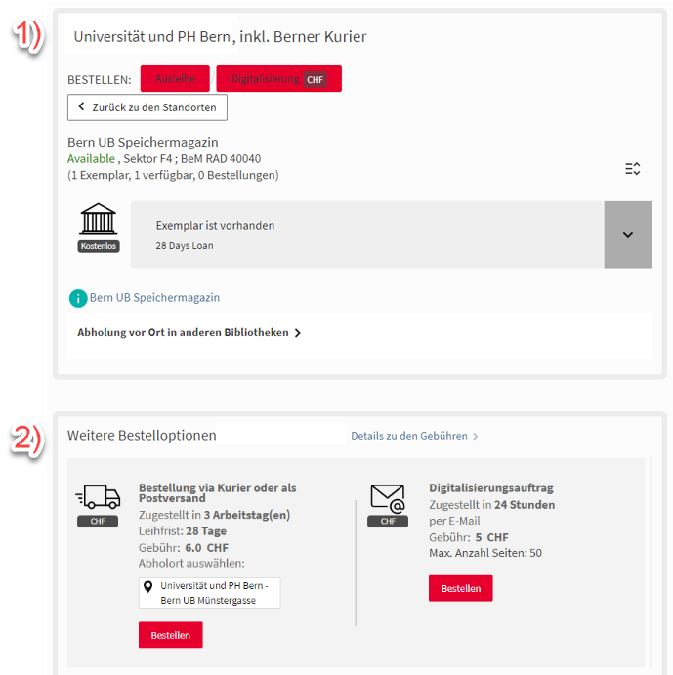Click the courier delivery truck icon
The height and width of the screenshot is (675, 673).
click(x=99, y=497)
